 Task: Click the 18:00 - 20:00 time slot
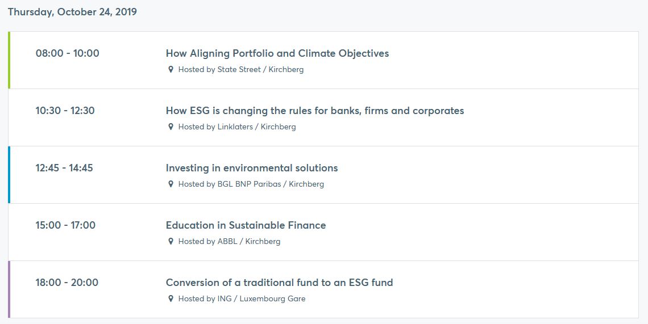(x=67, y=283)
